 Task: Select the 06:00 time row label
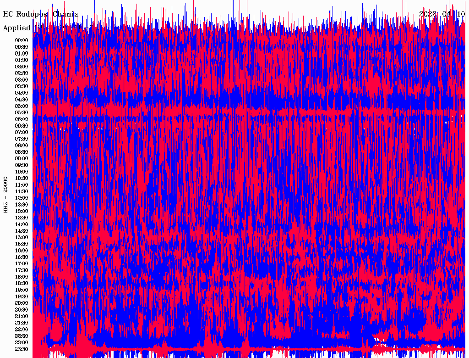click(x=22, y=119)
